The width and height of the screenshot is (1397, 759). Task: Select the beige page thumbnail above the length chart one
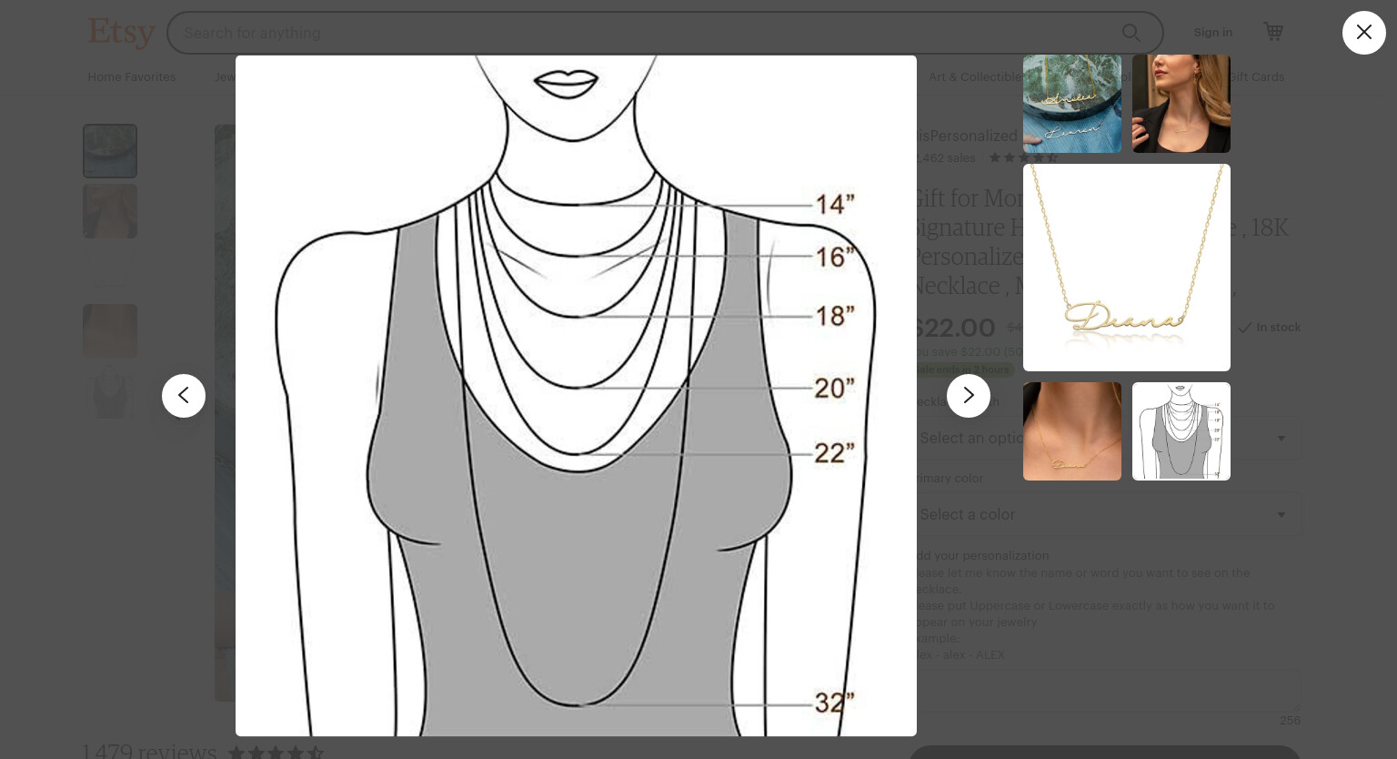click(x=110, y=331)
